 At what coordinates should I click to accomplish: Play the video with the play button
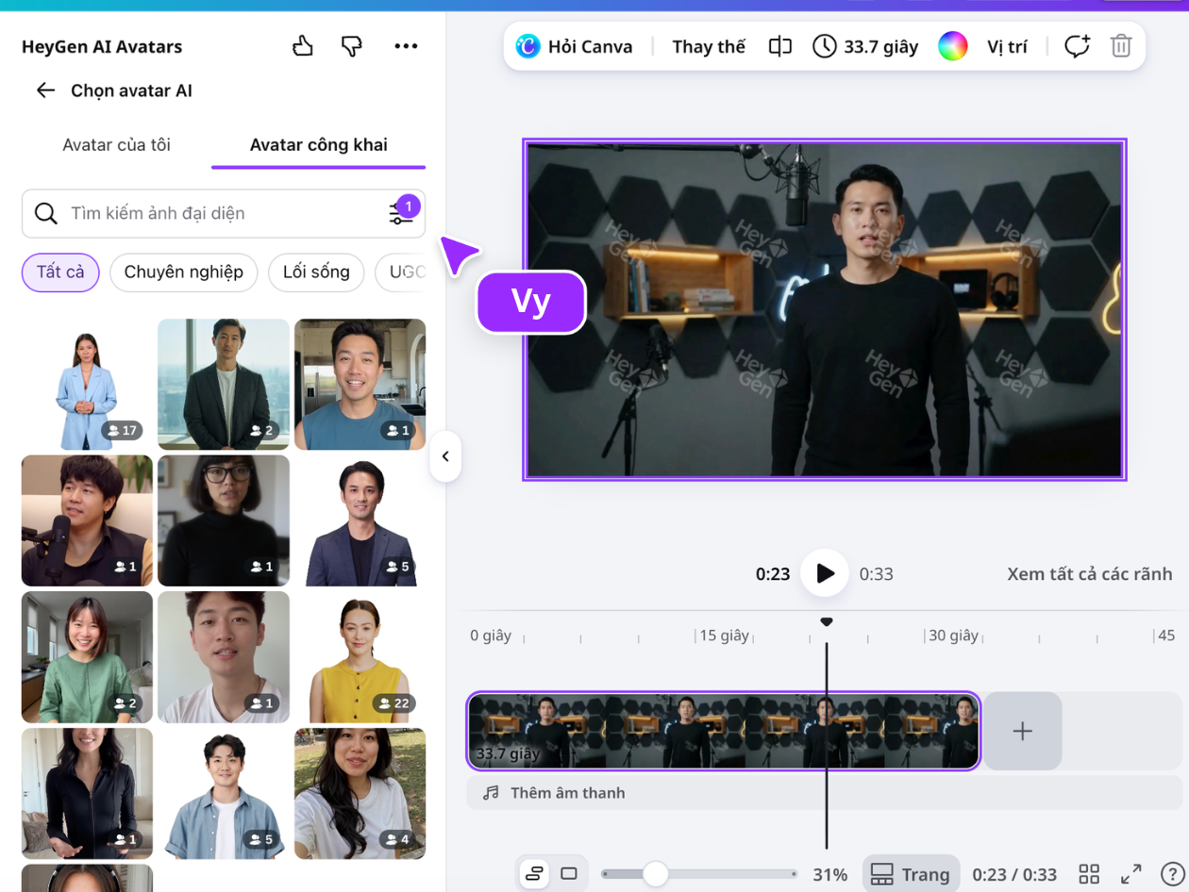(825, 573)
